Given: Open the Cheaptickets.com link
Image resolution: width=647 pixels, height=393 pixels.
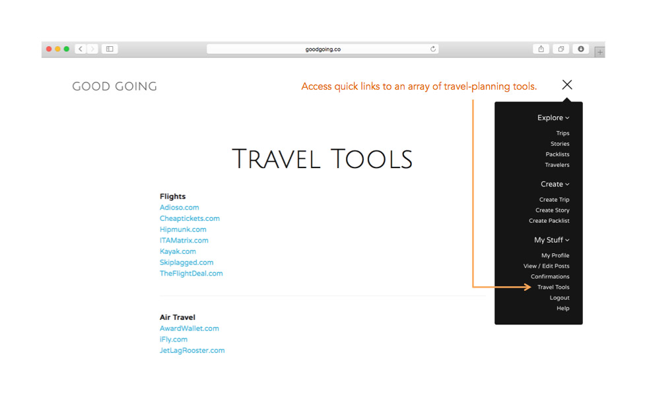Looking at the screenshot, I should point(190,218).
